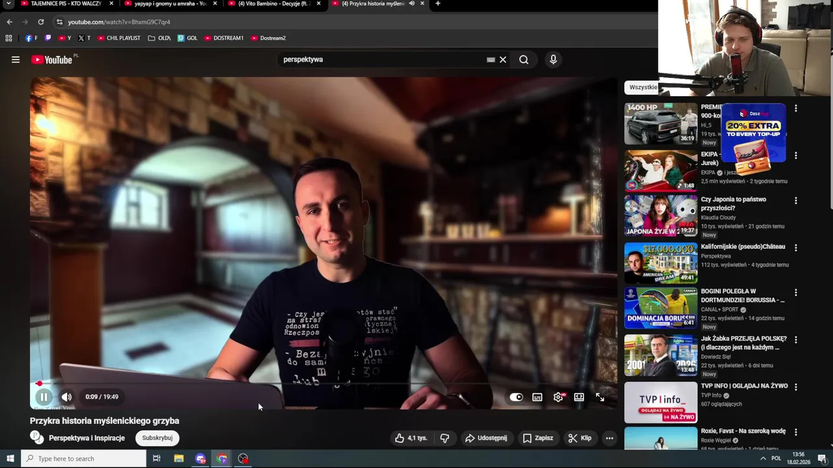Pause the video playback
This screenshot has height=468, width=833.
click(44, 396)
